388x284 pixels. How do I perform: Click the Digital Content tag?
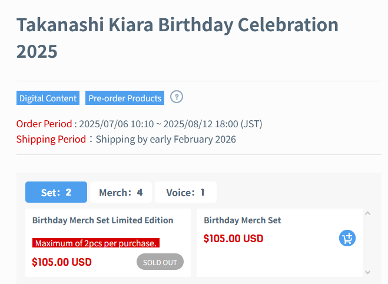[48, 98]
